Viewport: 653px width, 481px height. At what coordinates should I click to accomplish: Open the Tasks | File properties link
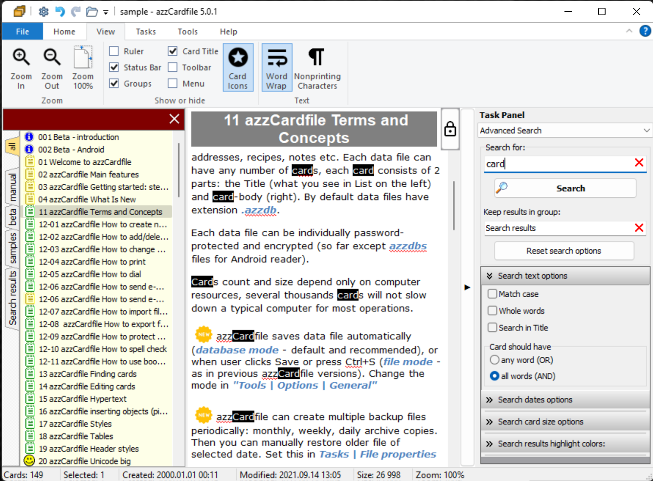pos(378,454)
